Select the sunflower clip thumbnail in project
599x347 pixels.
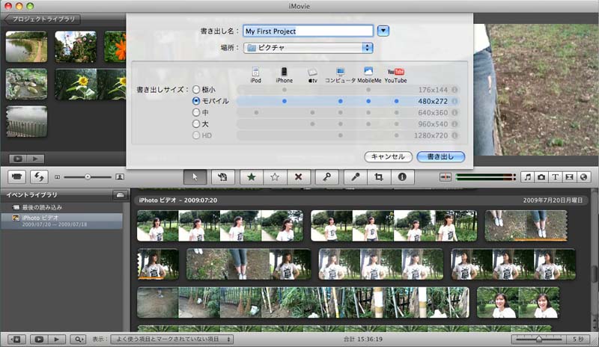click(x=91, y=84)
